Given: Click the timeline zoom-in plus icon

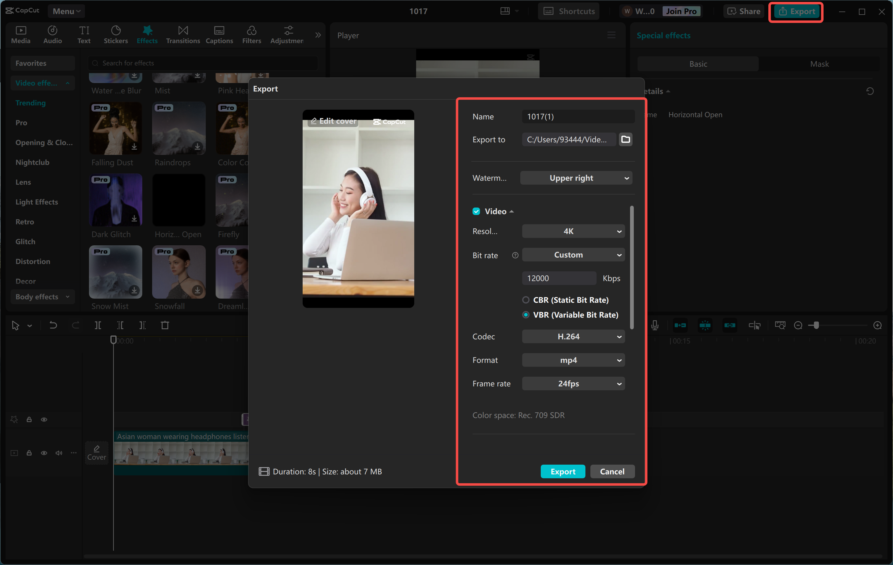Looking at the screenshot, I should coord(877,325).
